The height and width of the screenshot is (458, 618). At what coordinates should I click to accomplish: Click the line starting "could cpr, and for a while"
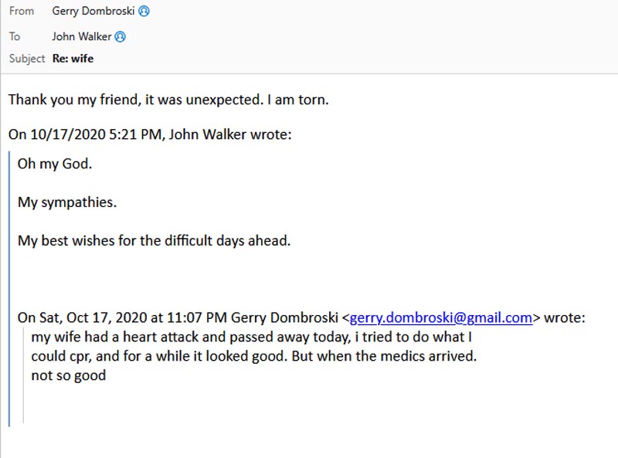click(253, 357)
